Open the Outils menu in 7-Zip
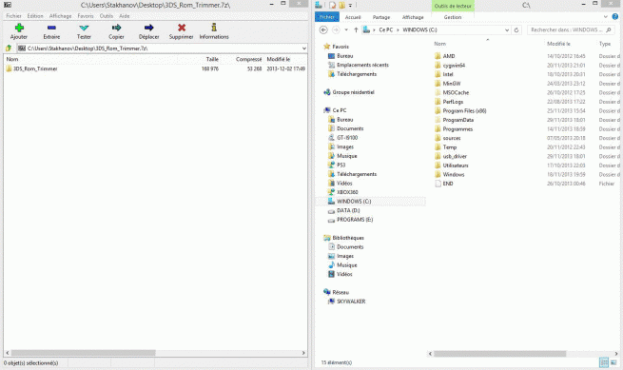 (107, 16)
